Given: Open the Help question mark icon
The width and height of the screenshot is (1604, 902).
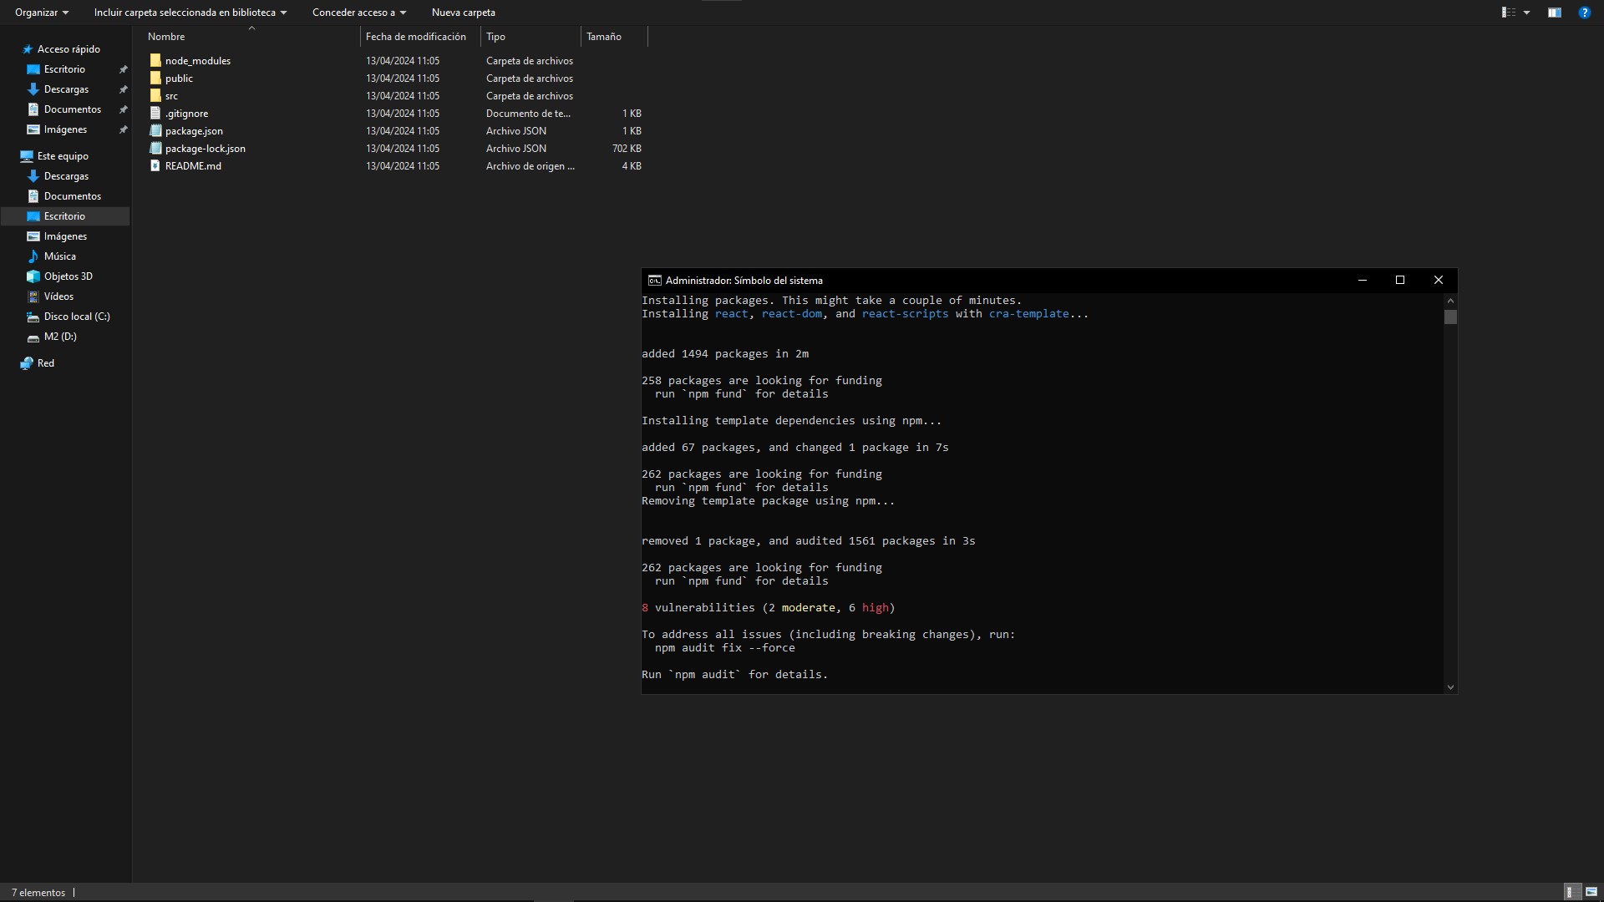Looking at the screenshot, I should 1584,13.
